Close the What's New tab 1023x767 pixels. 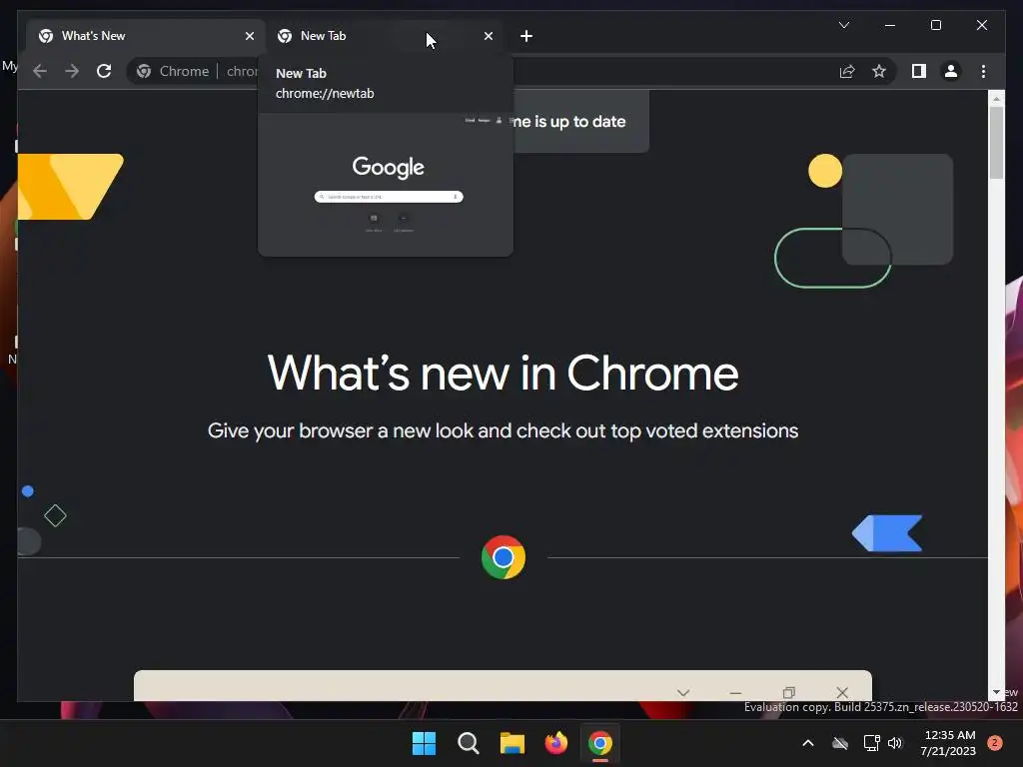[x=249, y=36]
